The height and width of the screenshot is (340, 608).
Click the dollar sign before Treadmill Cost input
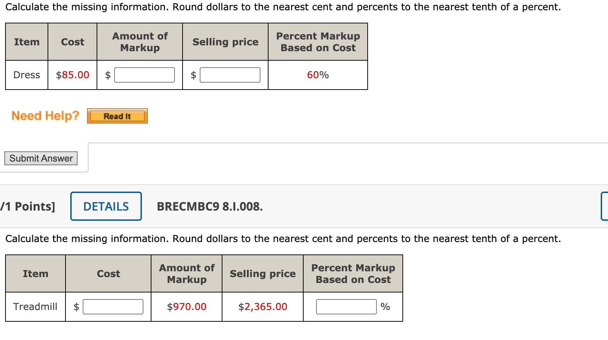[76, 307]
